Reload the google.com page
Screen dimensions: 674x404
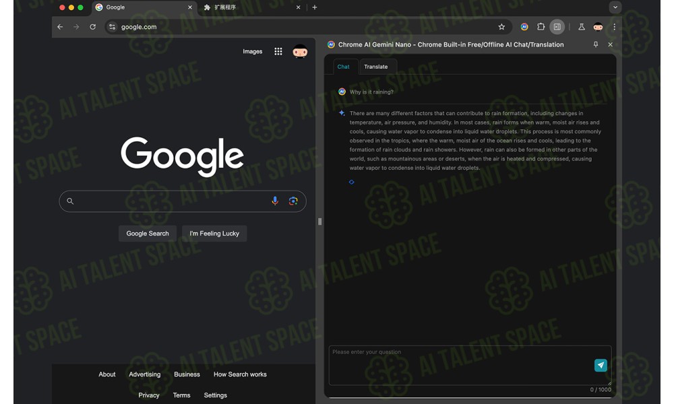[x=92, y=27]
